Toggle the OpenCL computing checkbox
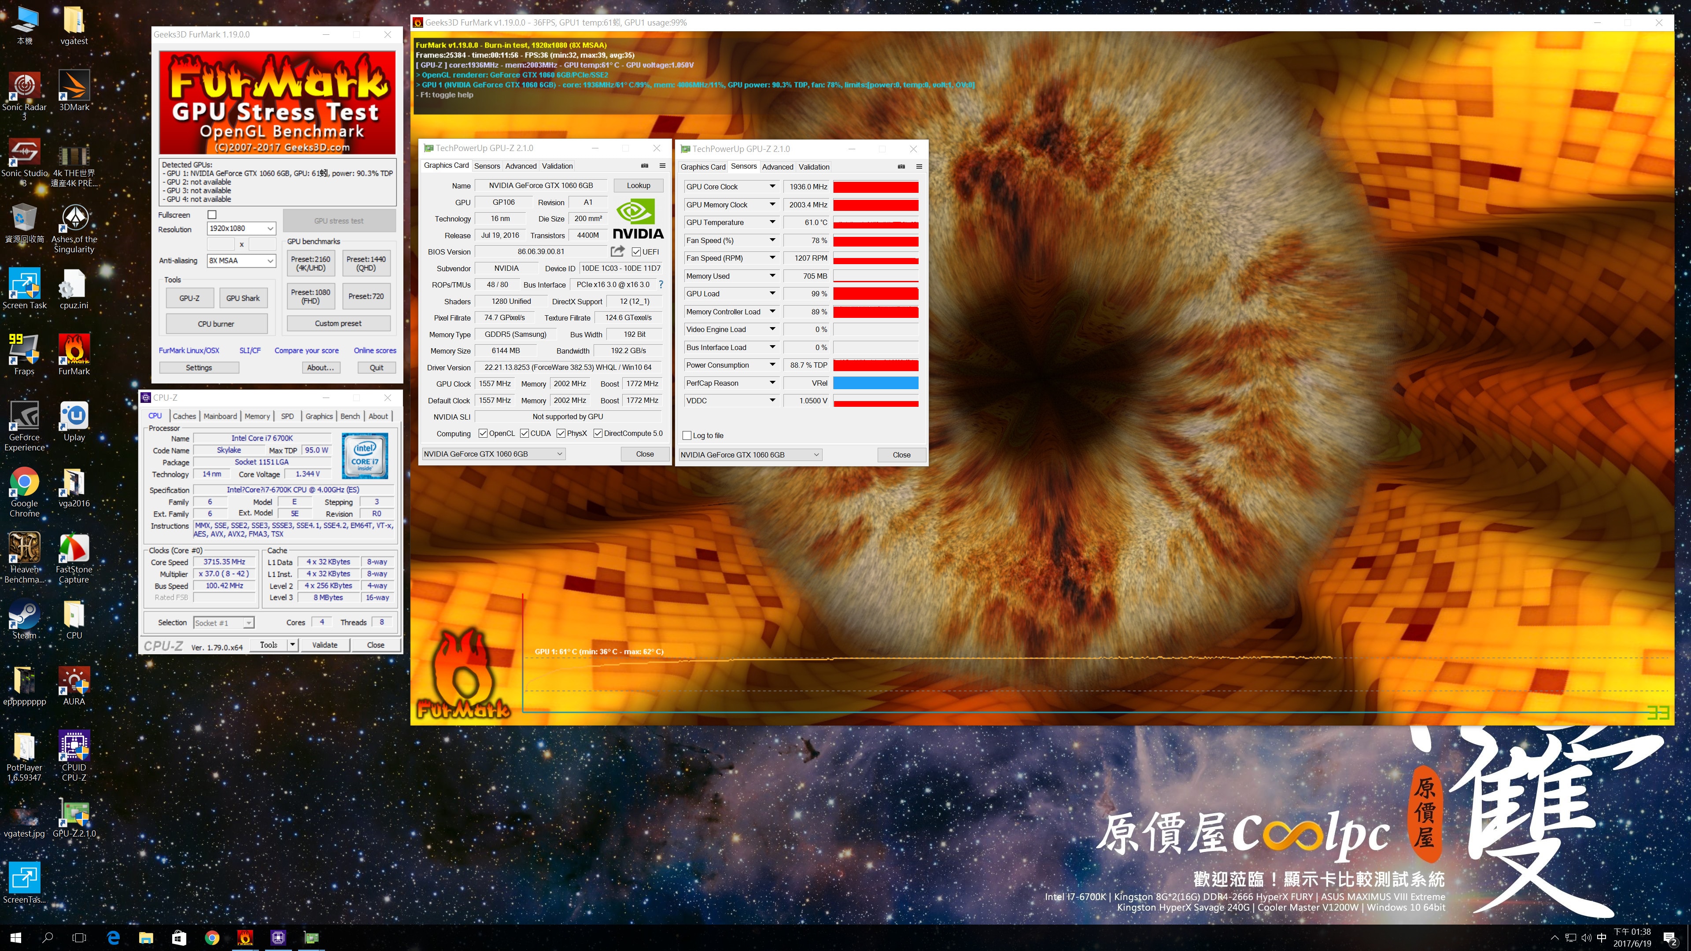1691x951 pixels. pos(483,433)
